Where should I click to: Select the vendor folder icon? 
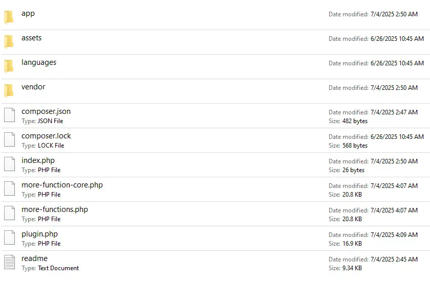[x=9, y=91]
